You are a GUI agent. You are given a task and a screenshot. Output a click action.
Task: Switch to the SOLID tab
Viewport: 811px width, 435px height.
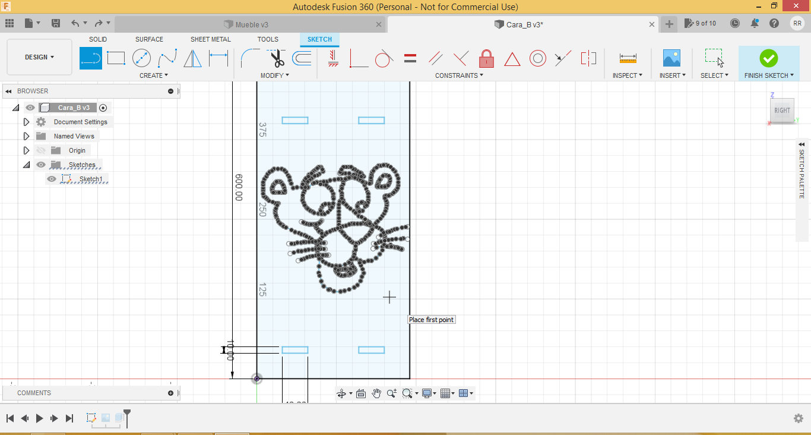point(98,39)
